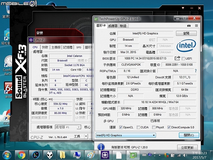Switch to the GPU-Z validation tab
This screenshot has width=213, height=160.
[x=123, y=26]
